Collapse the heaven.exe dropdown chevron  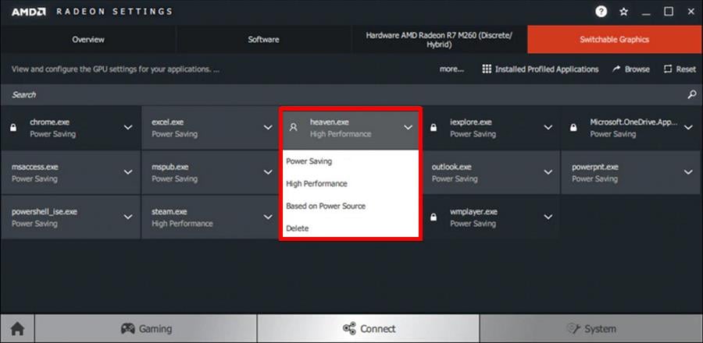pos(408,128)
